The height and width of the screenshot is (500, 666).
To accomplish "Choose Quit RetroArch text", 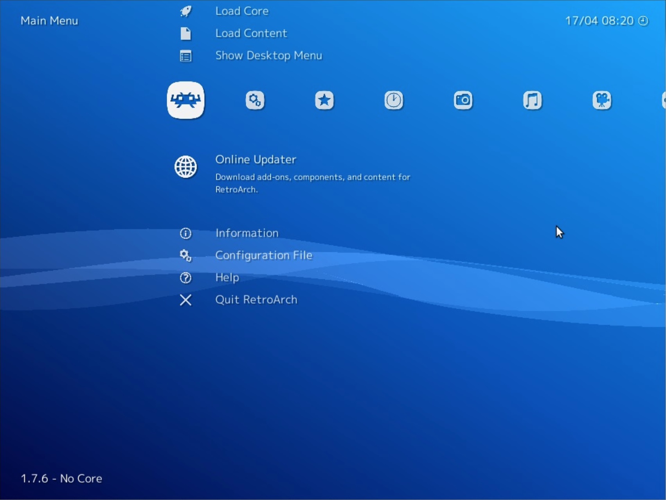I will click(256, 300).
